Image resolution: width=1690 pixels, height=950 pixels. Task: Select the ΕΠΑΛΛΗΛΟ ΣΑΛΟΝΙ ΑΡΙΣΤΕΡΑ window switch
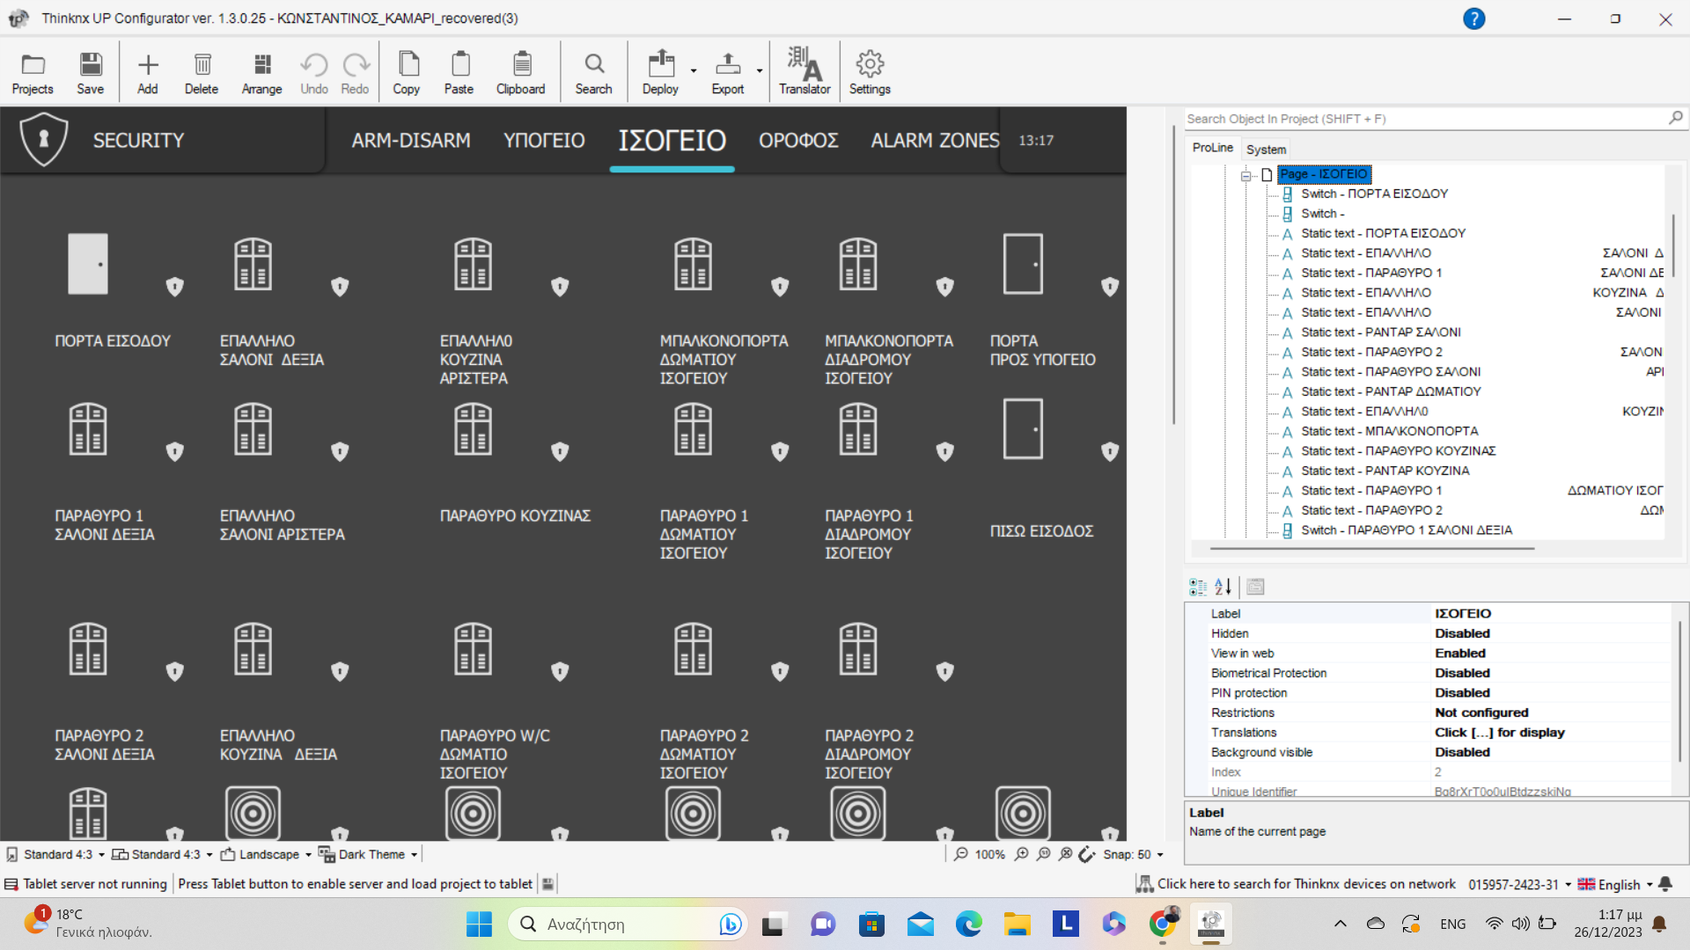[x=253, y=429]
